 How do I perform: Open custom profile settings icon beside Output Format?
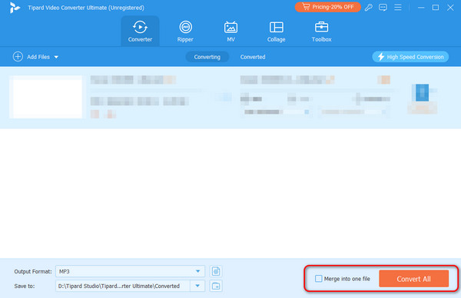pyautogui.click(x=216, y=271)
